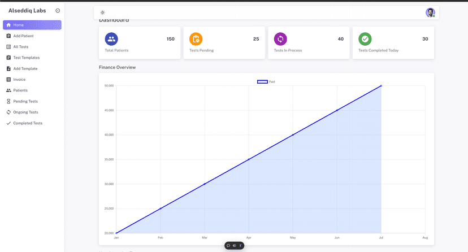Viewport: 468px width, 252px height.
Task: Open the user profile avatar menu
Action: [430, 12]
